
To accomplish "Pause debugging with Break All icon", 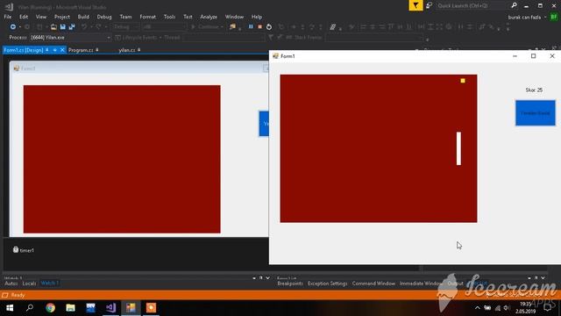I will [251, 27].
